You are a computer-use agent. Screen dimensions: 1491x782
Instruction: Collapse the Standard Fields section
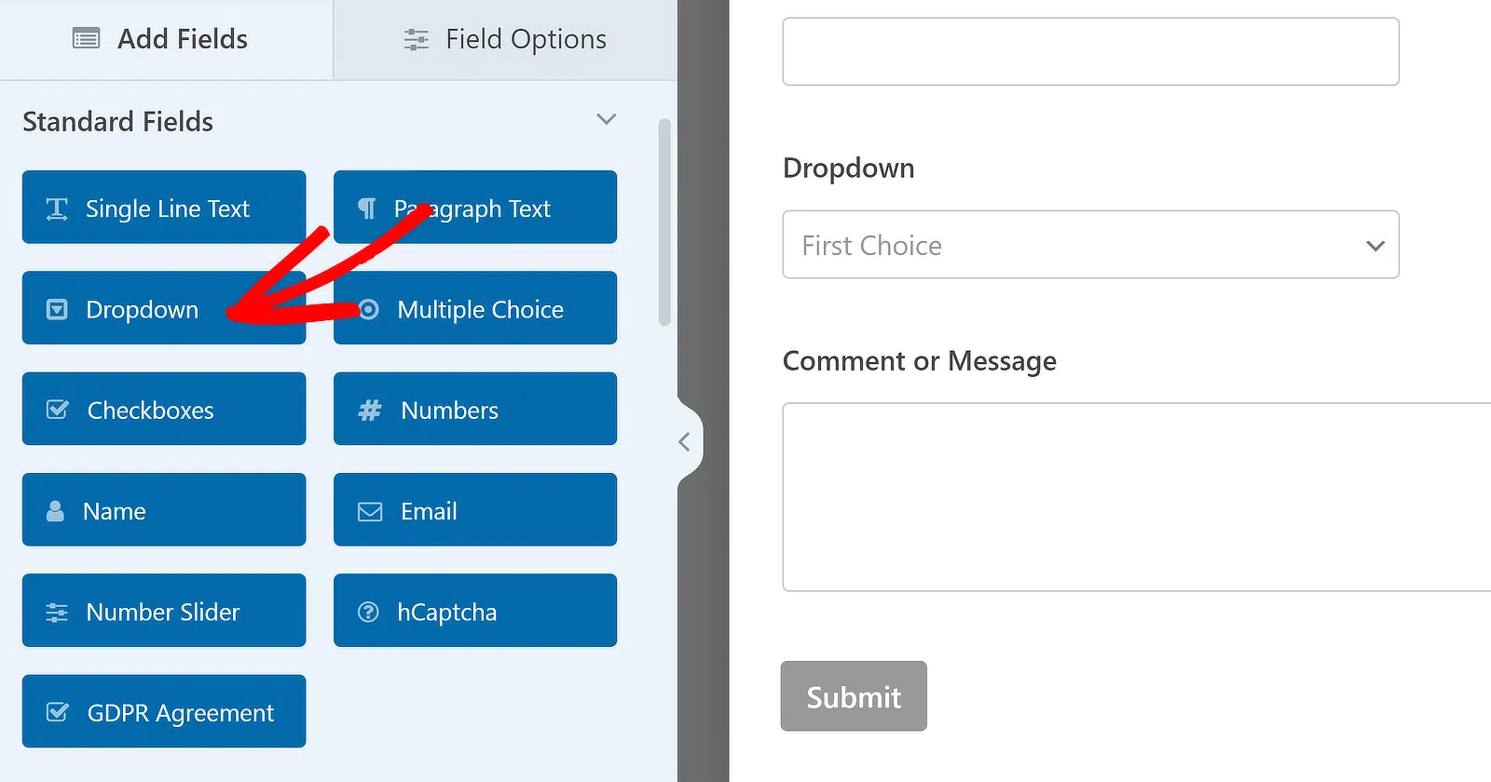click(607, 119)
